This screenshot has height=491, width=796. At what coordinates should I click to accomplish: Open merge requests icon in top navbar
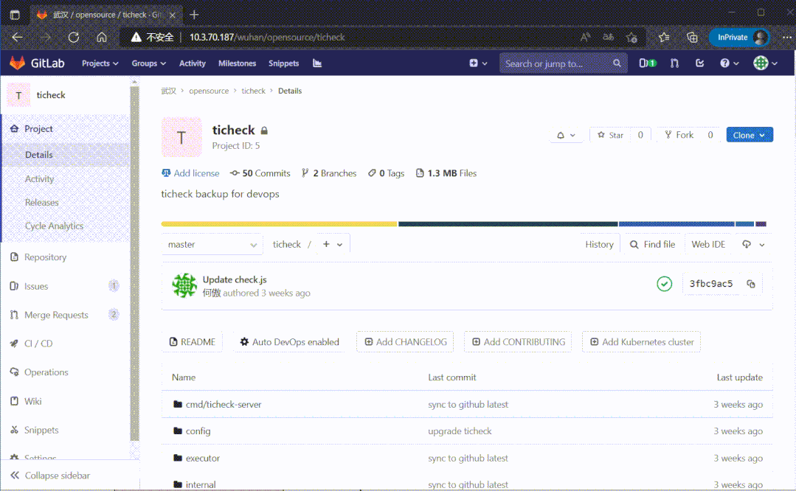coord(674,63)
